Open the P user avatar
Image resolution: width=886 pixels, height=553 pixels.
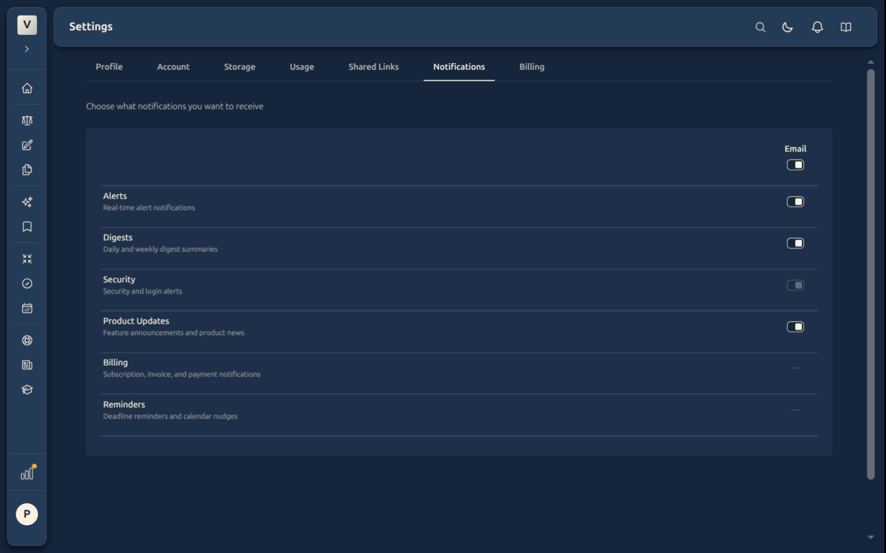tap(27, 514)
